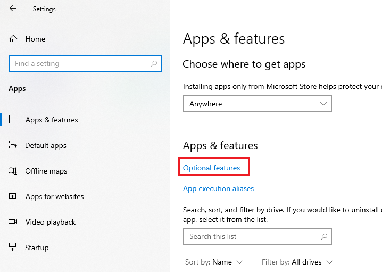
Task: Click the Default apps sidebar icon
Action: coord(13,145)
